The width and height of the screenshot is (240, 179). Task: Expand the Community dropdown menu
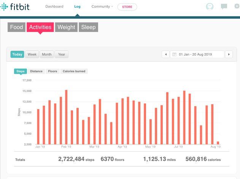coord(102,6)
